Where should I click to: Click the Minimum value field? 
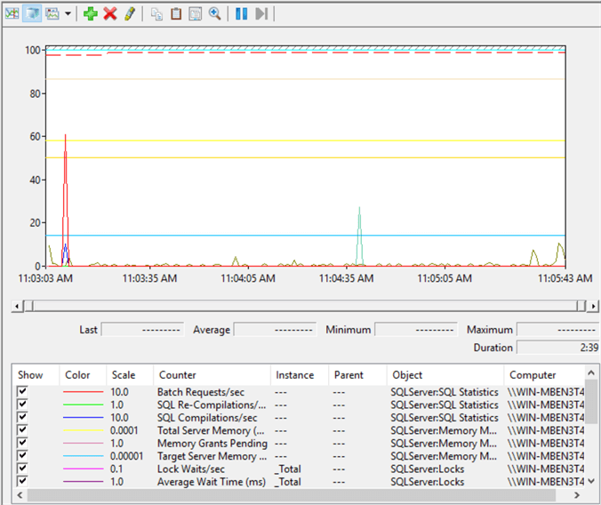point(416,329)
